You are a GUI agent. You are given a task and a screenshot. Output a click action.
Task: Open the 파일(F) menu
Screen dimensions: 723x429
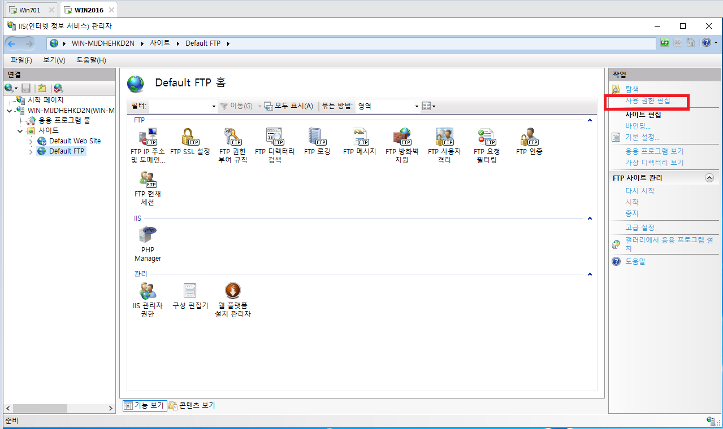click(21, 60)
